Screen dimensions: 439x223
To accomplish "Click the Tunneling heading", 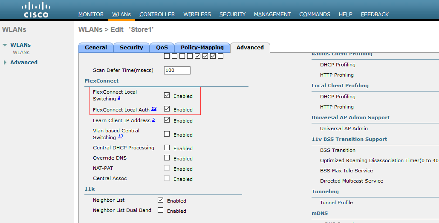I will 325,192.
